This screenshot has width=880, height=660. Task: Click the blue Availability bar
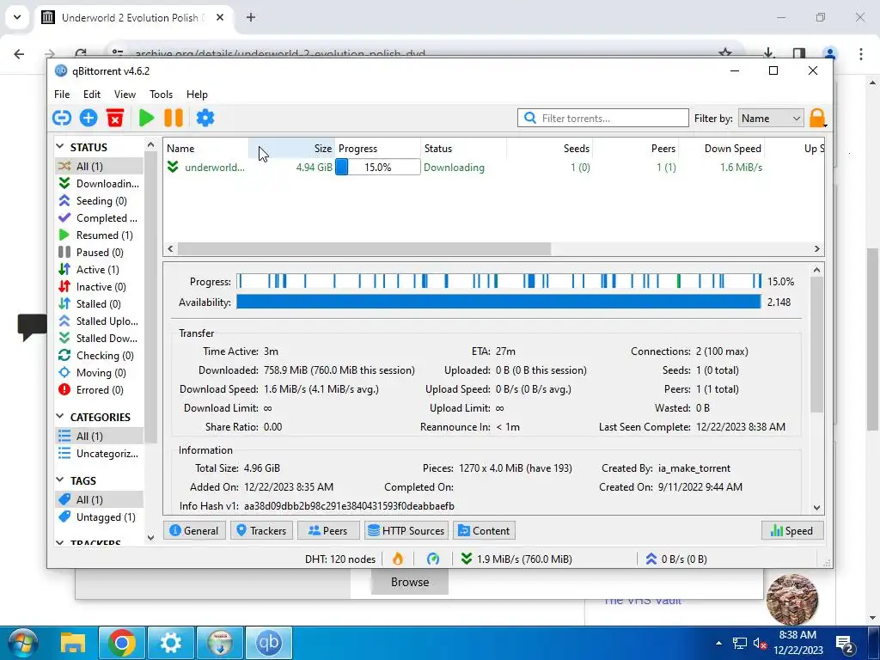tap(499, 302)
